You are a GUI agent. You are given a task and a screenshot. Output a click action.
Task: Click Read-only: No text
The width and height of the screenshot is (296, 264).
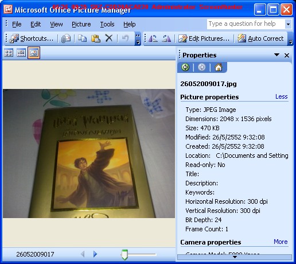point(205,165)
